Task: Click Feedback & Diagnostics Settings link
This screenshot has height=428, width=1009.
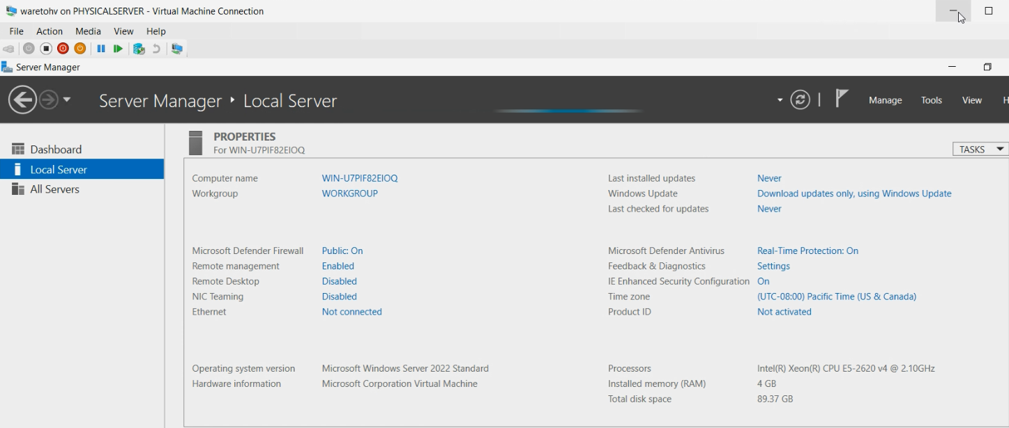Action: (773, 266)
